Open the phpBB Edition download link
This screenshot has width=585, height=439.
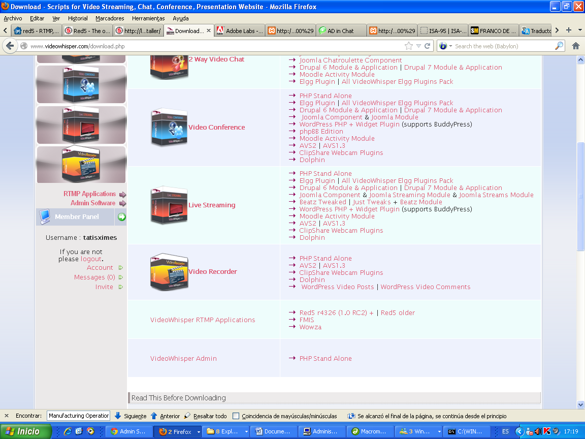[321, 132]
